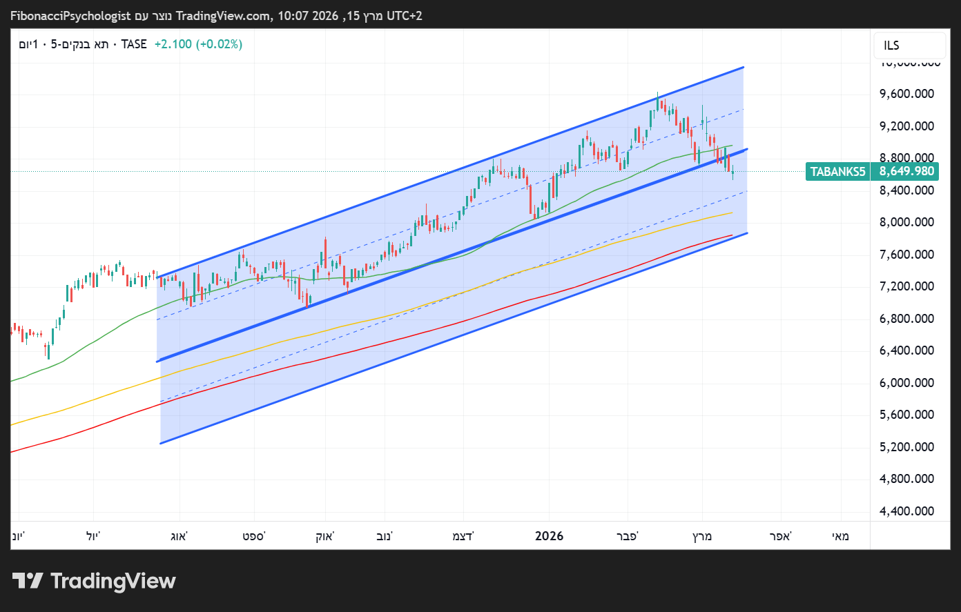Click the ספט' month label on time axis

pyautogui.click(x=254, y=536)
